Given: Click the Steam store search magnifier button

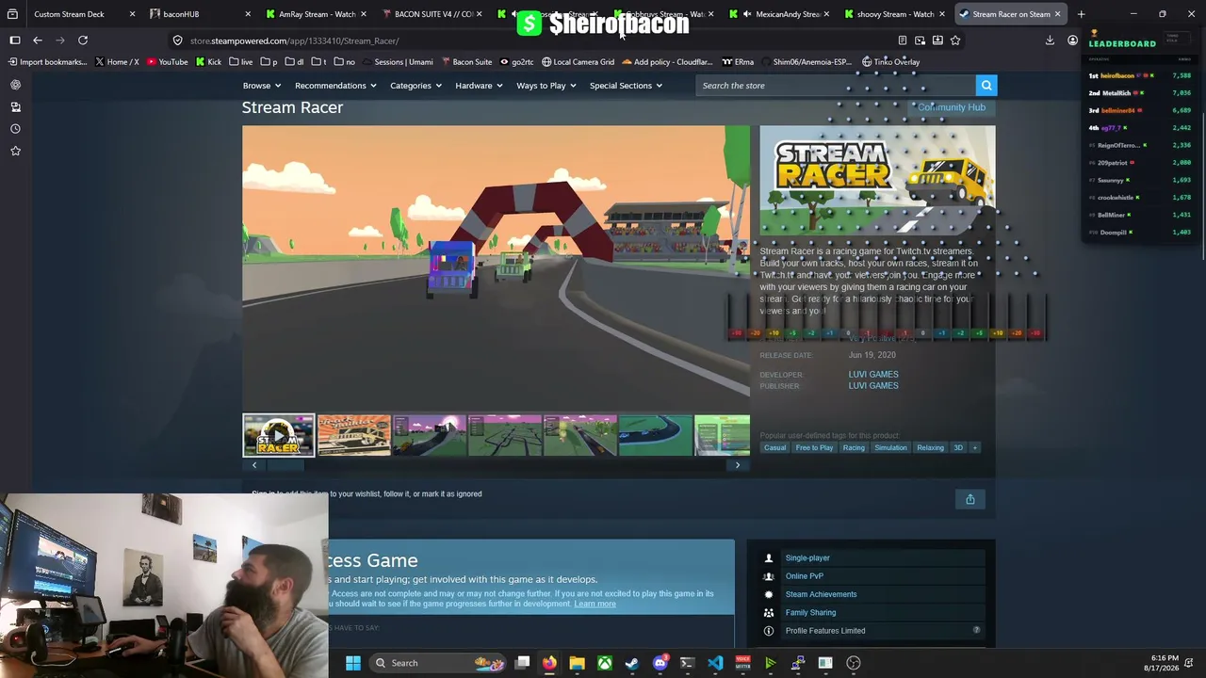Looking at the screenshot, I should click(986, 86).
